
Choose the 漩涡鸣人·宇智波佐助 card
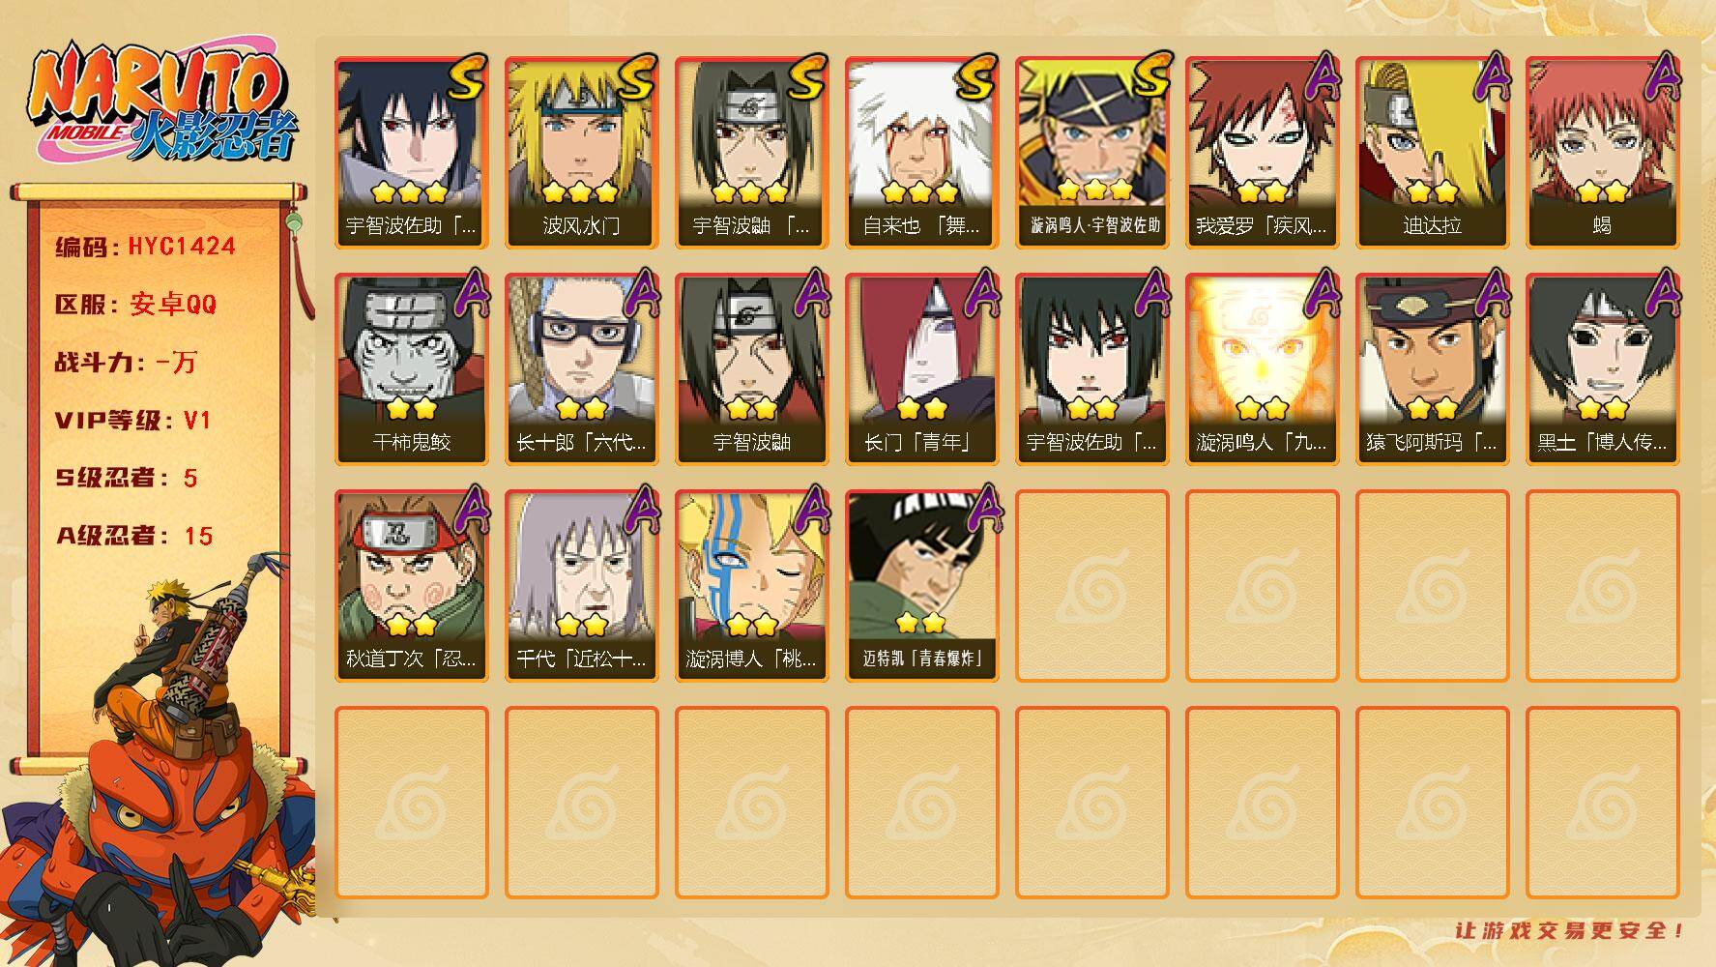[1091, 153]
